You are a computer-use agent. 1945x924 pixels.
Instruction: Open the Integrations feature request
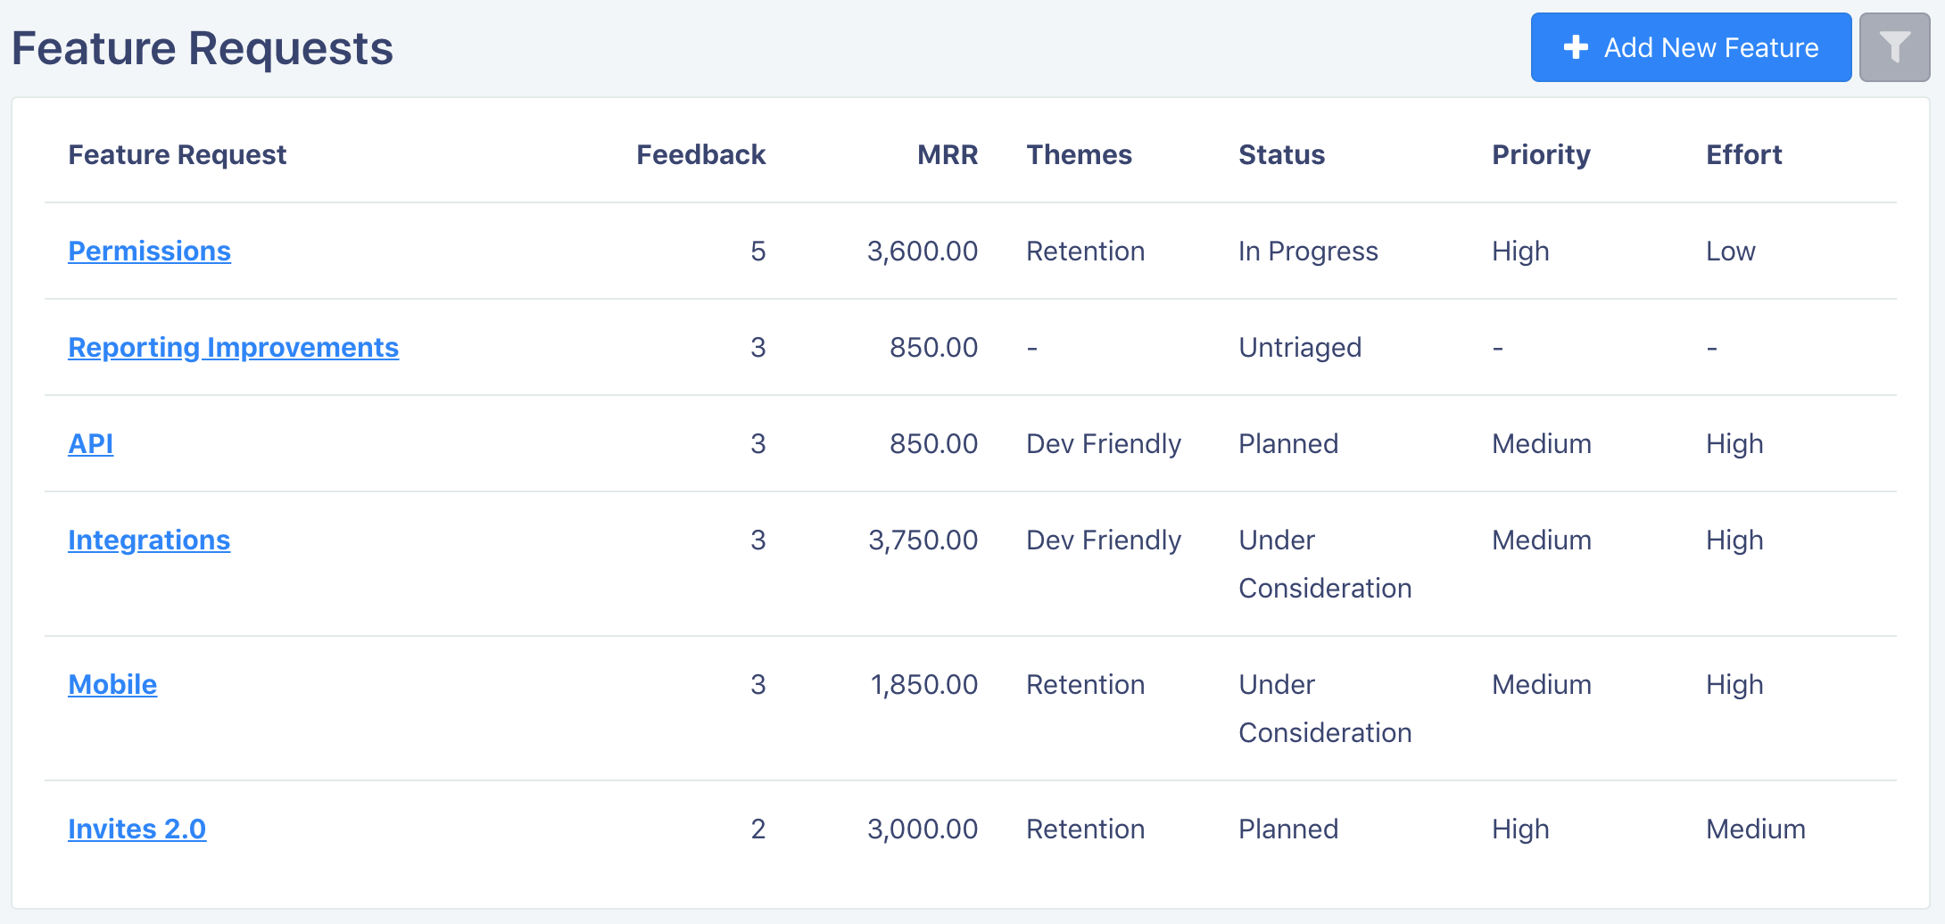pyautogui.click(x=149, y=540)
